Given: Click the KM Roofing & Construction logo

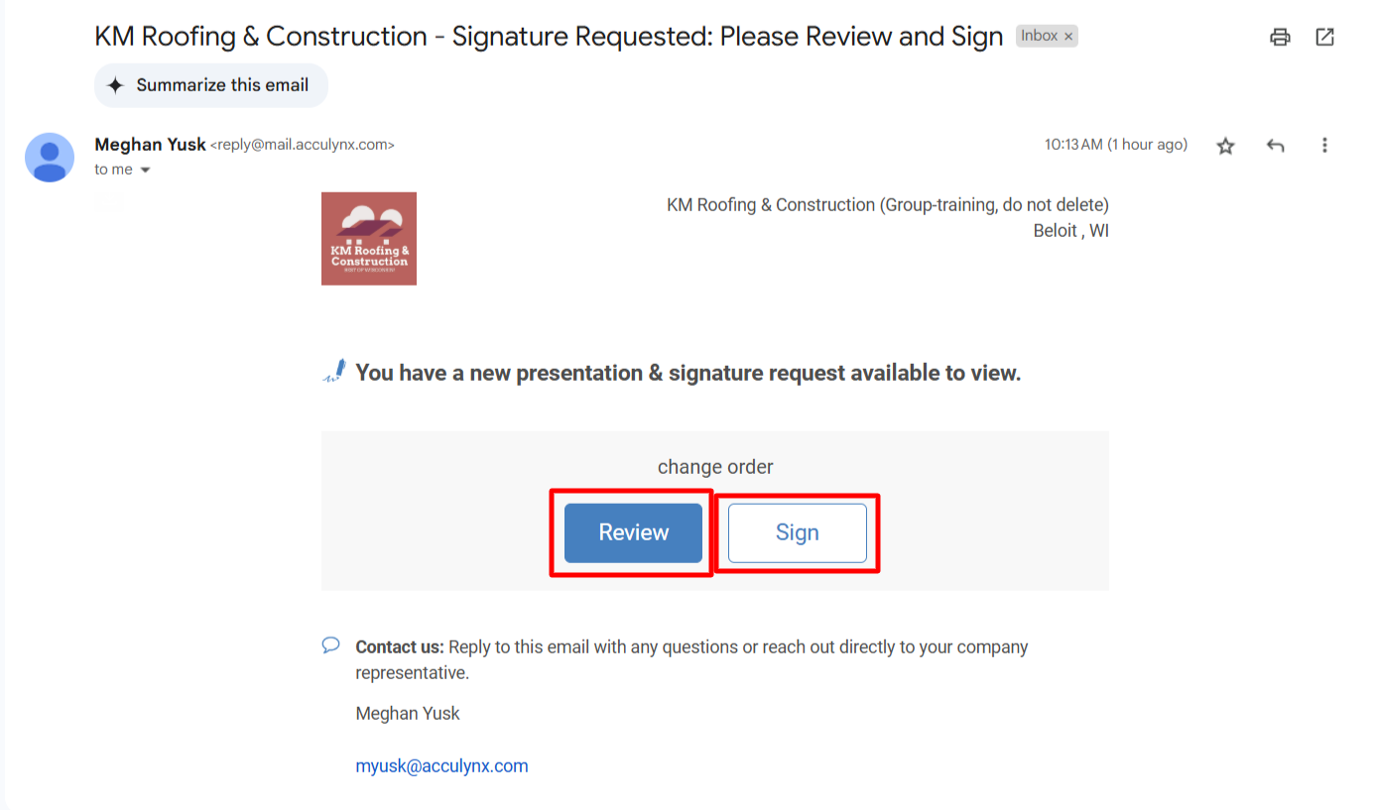Looking at the screenshot, I should click(x=369, y=239).
